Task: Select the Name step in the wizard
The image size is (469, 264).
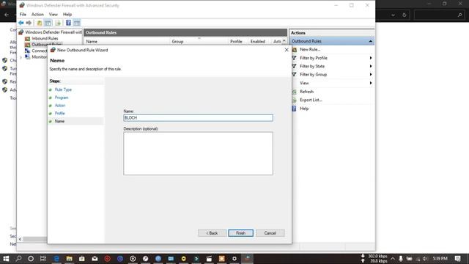Action: (59, 121)
